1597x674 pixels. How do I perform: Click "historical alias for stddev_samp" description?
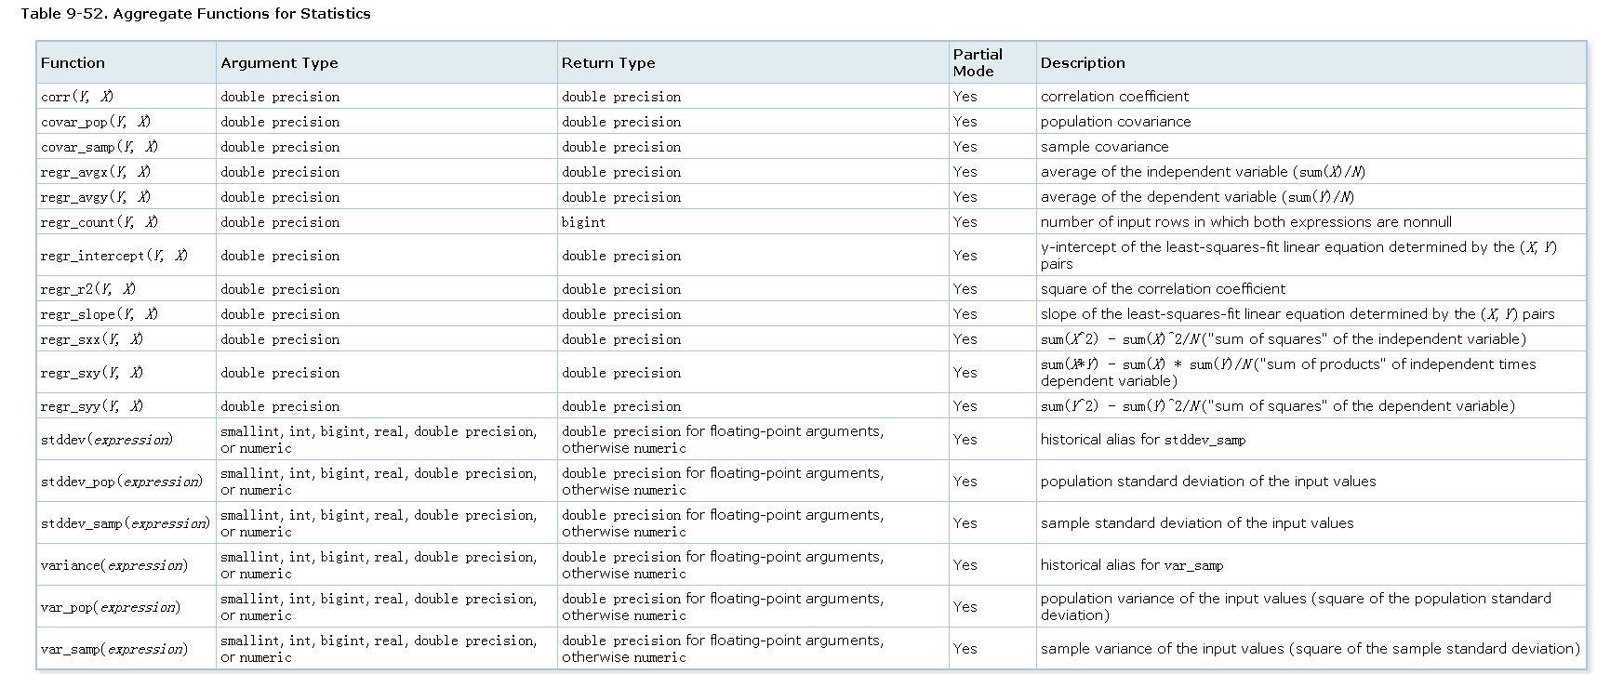1142,440
